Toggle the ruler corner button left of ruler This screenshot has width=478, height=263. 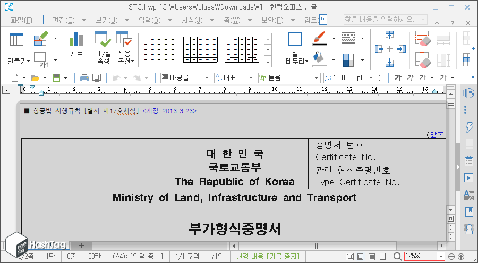click(x=6, y=90)
